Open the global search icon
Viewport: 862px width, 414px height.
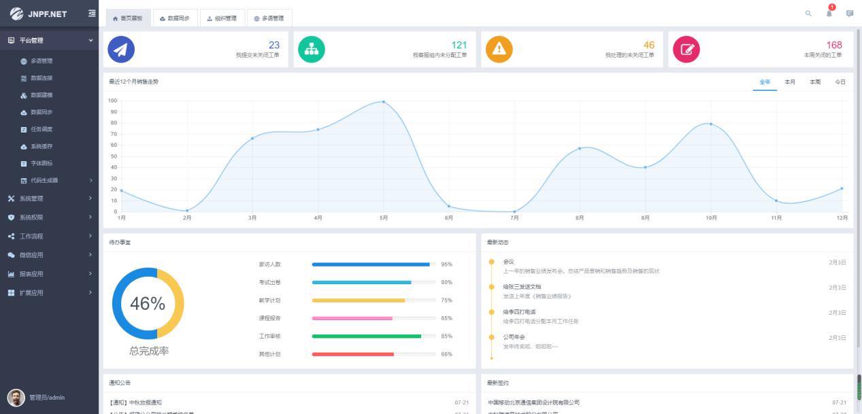[809, 12]
